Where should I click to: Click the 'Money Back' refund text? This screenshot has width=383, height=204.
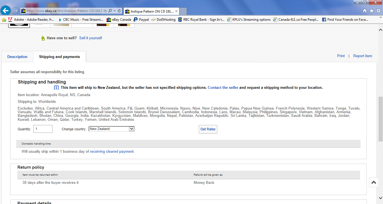pos(204,182)
